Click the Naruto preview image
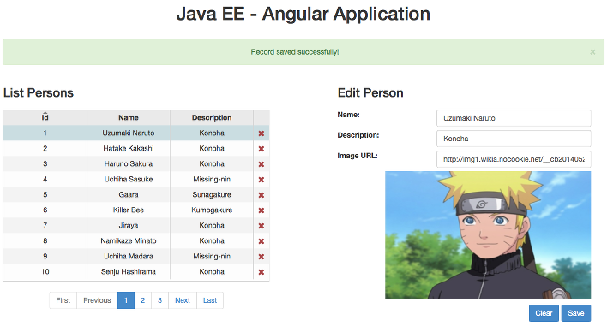This screenshot has width=607, height=326. click(x=488, y=235)
